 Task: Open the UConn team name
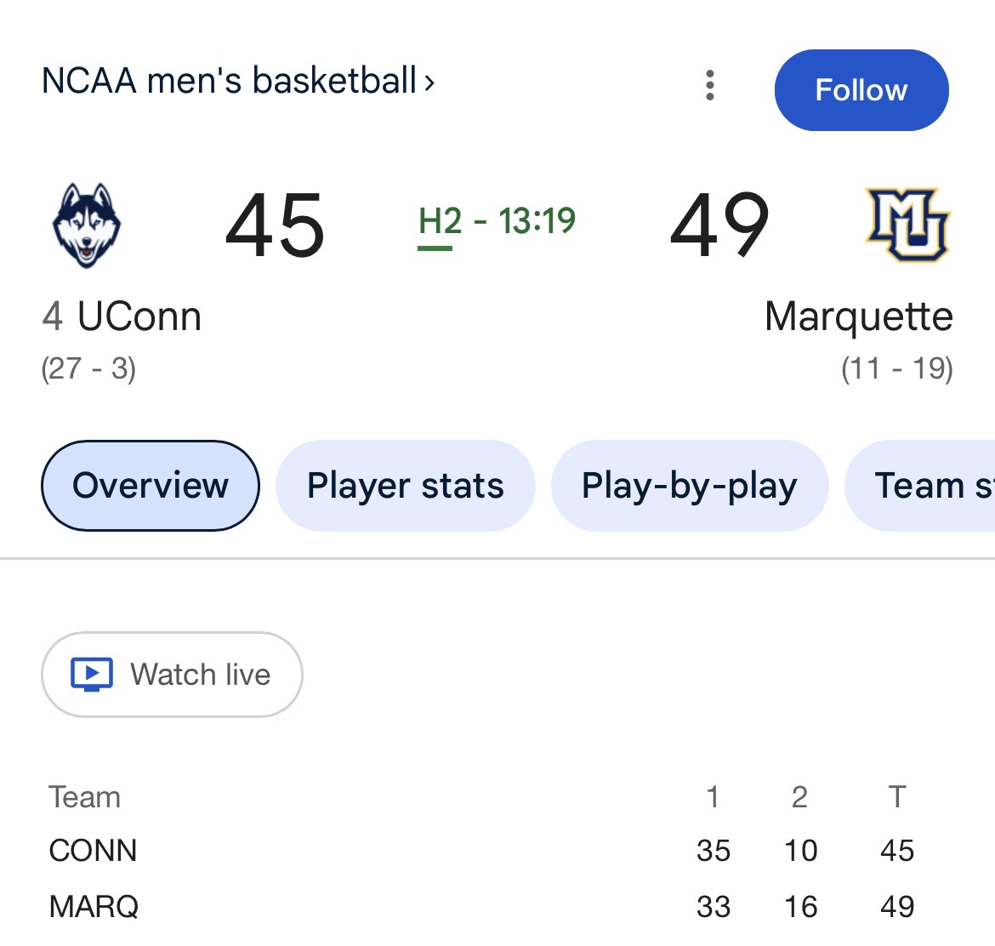[139, 316]
